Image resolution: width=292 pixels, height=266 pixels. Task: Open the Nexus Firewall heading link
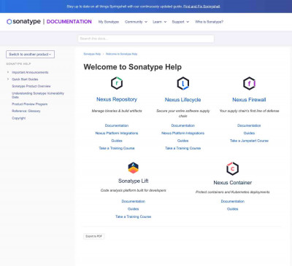[x=249, y=100]
